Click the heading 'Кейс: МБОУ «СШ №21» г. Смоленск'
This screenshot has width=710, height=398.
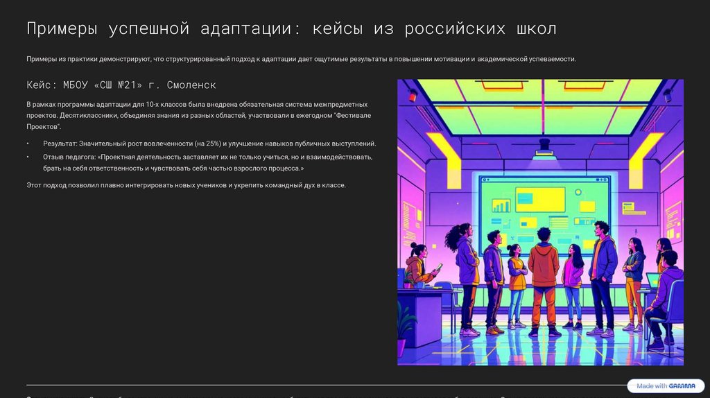click(x=121, y=85)
